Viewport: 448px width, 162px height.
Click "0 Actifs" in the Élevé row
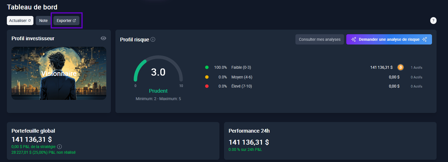coord(416,86)
